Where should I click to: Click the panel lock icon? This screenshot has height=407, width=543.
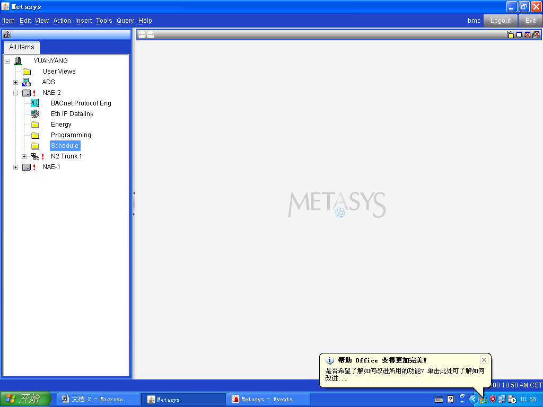[510, 35]
